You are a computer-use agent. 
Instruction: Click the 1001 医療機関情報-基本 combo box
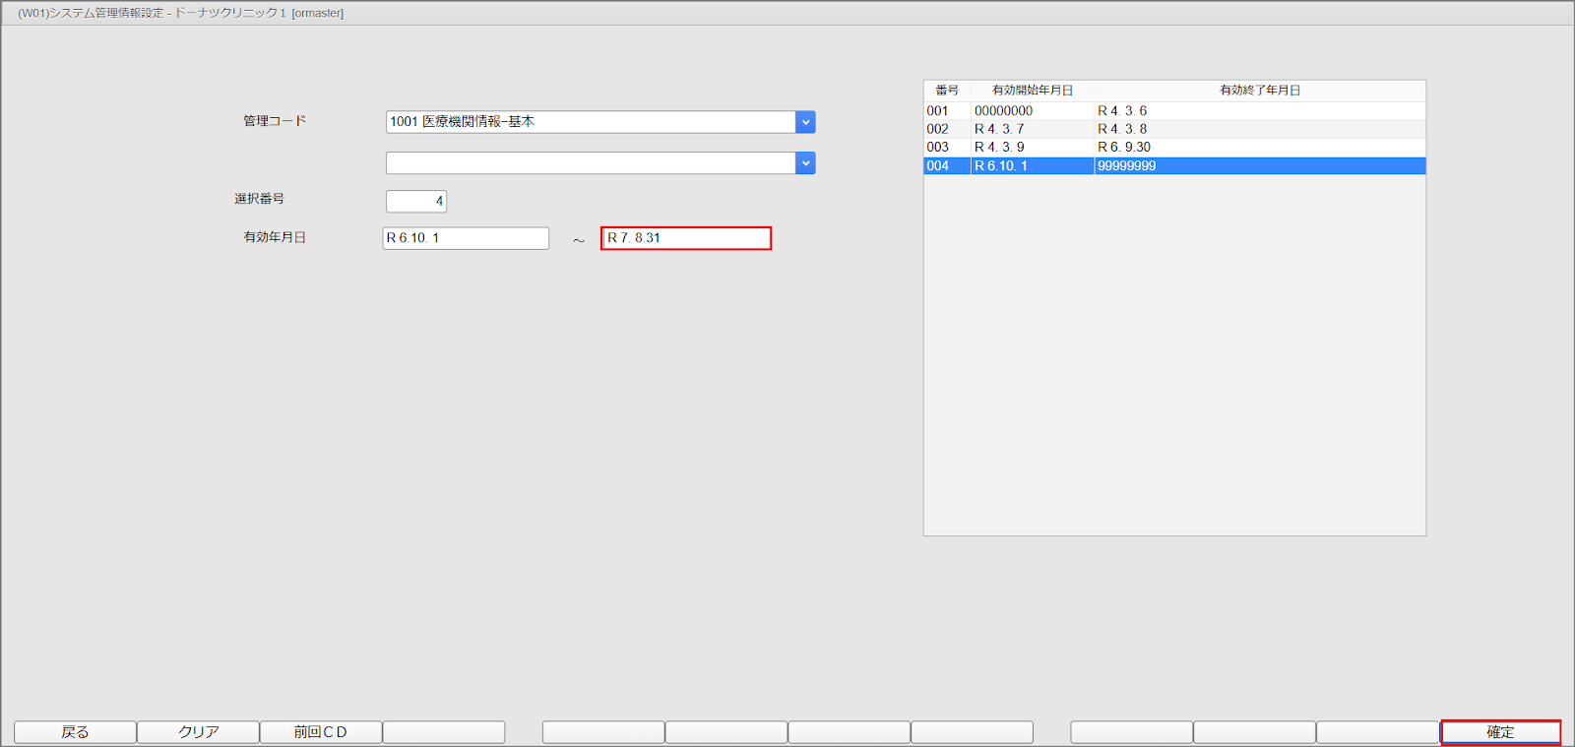[591, 122]
